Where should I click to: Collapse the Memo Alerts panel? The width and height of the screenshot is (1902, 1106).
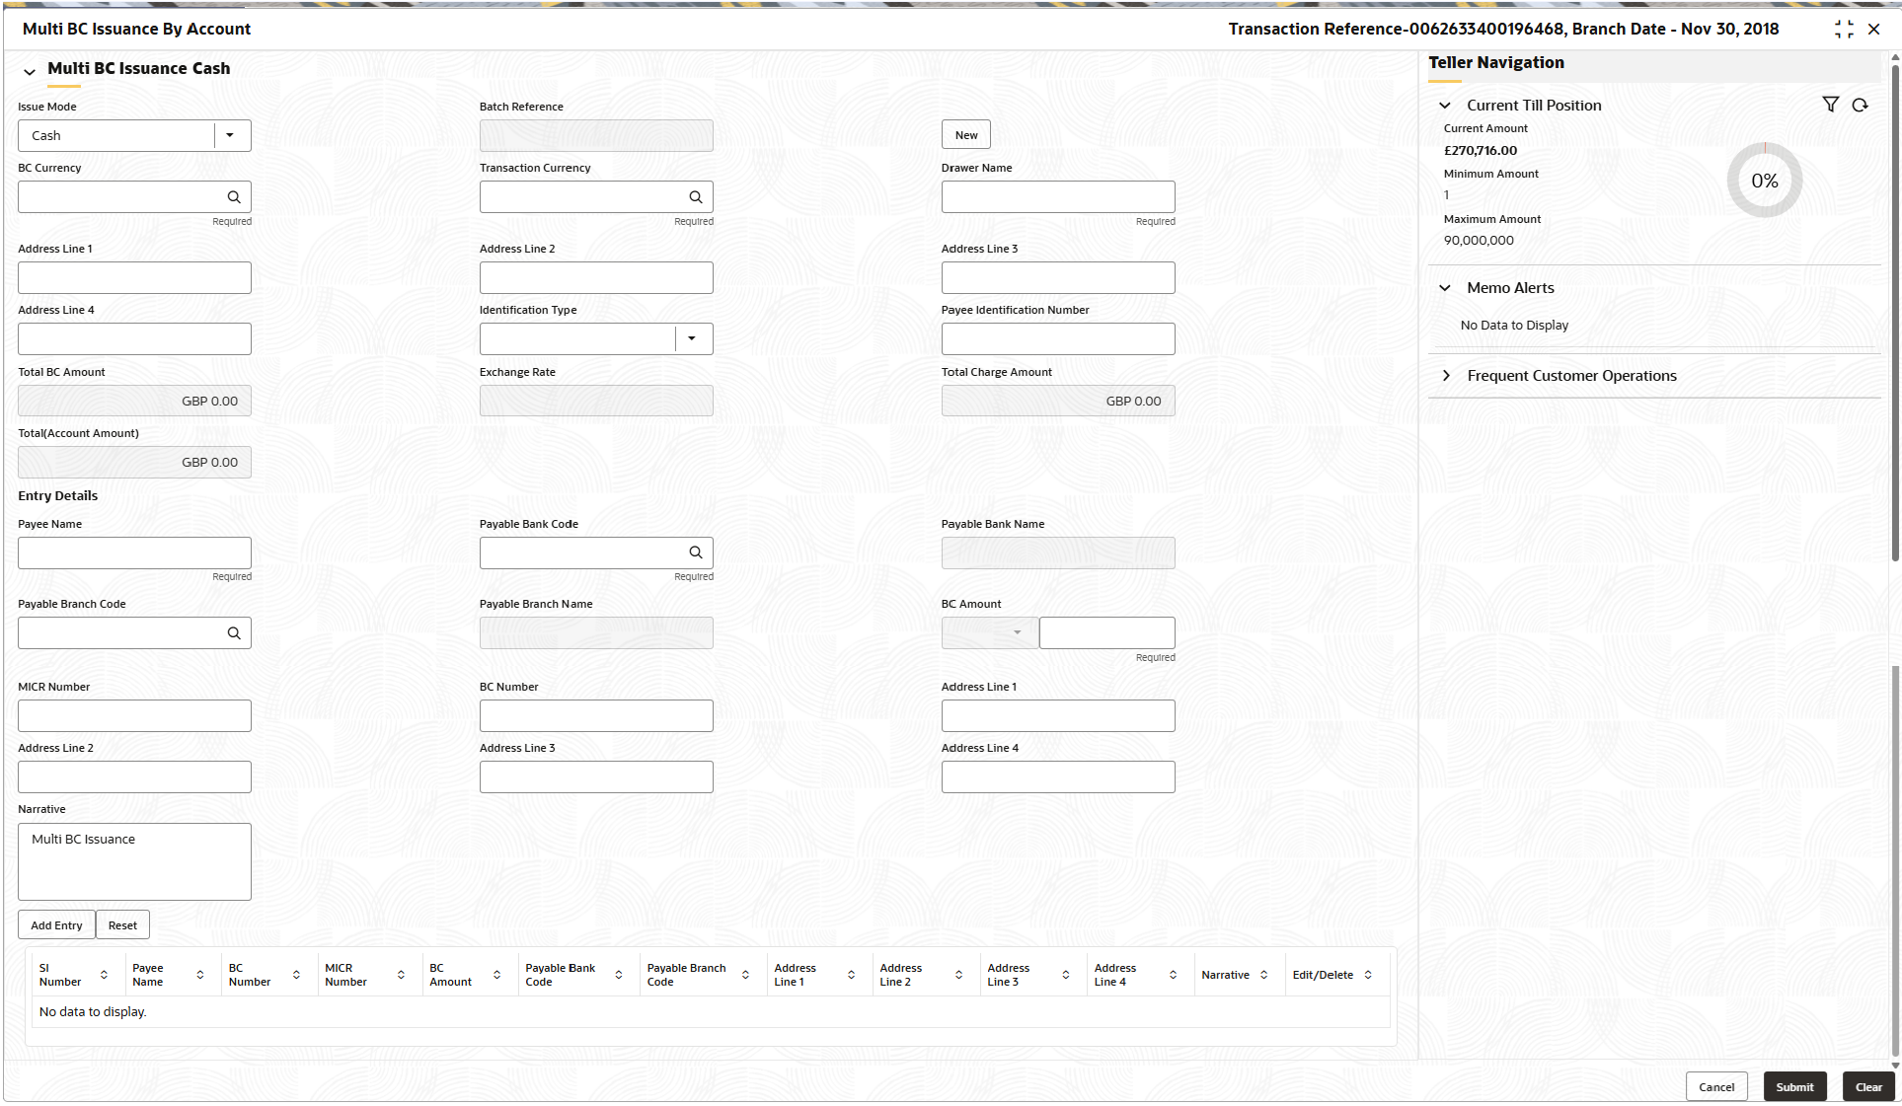click(1445, 288)
